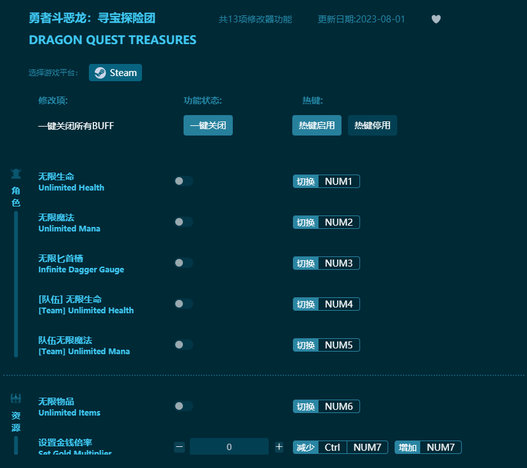Click the 无限生命 Unlimited Health label
Screen dimensions: 527x468
pos(71,182)
